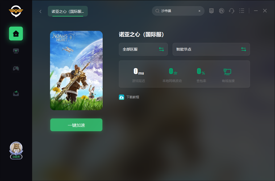The height and width of the screenshot is (181, 275).
Task: Open the gamepad game library icon
Action: 16,68
